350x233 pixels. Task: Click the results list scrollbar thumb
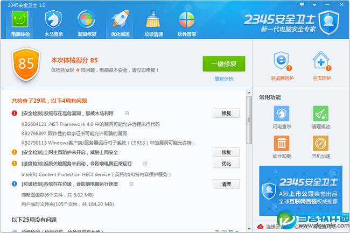[249, 120]
